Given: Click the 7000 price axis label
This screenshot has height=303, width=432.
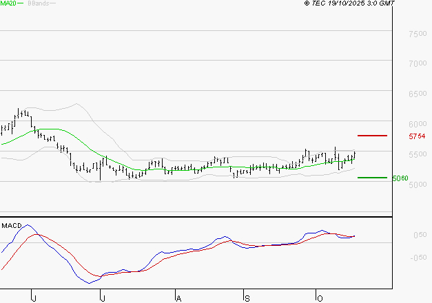Looking at the screenshot, I should pyautogui.click(x=418, y=63).
